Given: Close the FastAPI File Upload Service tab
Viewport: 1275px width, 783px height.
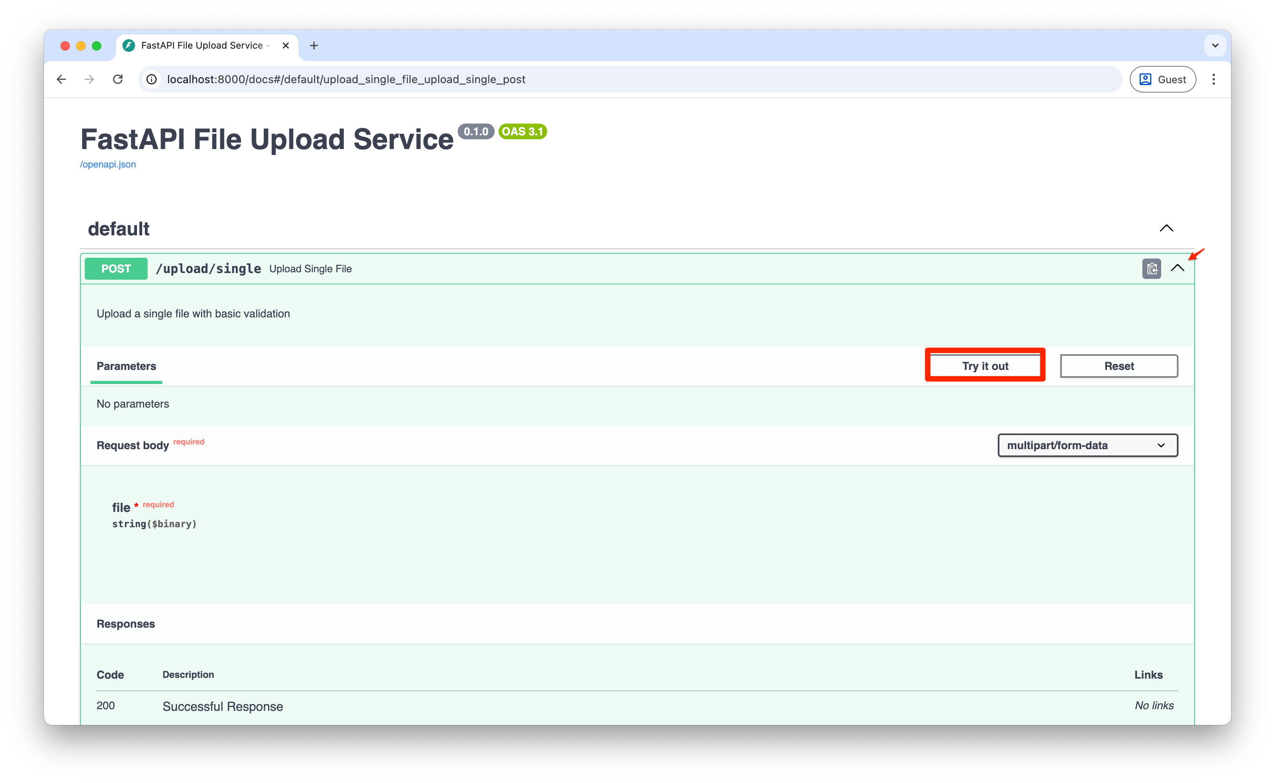Looking at the screenshot, I should [285, 46].
